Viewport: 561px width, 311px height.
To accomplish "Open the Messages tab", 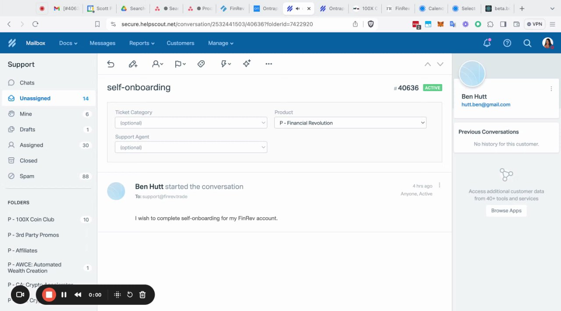I will pyautogui.click(x=103, y=43).
